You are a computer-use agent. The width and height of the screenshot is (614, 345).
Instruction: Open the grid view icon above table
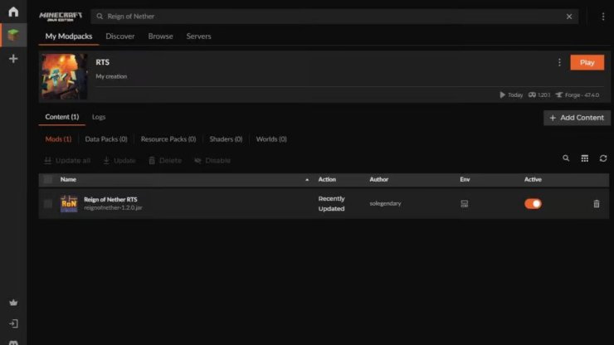point(584,158)
